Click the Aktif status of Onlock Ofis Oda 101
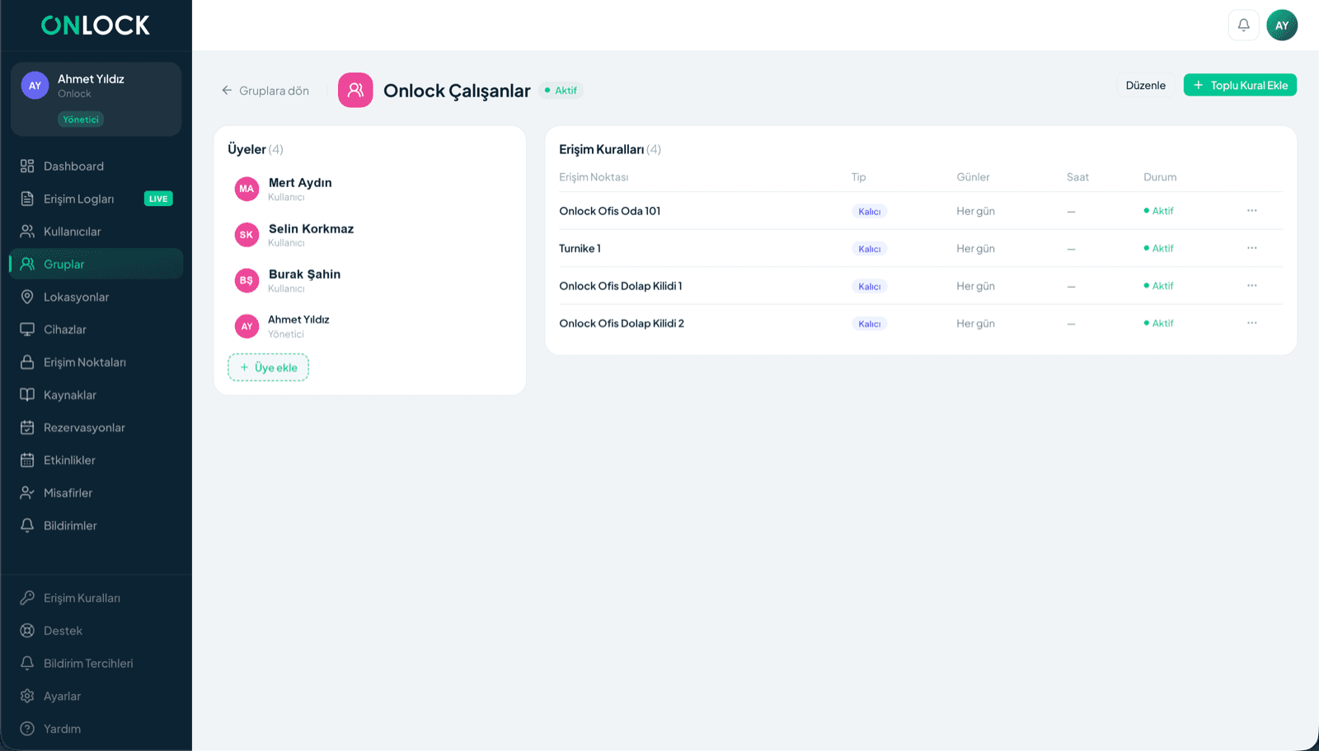 (x=1158, y=211)
